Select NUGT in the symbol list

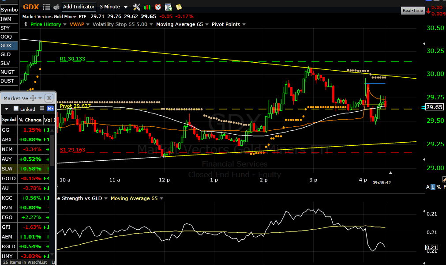point(9,72)
